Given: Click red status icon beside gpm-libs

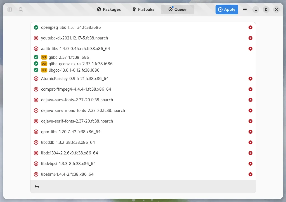Looking at the screenshot, I should tap(36, 132).
